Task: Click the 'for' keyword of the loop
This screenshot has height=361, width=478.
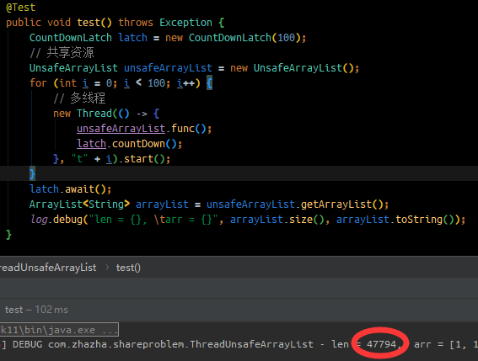Action: (38, 83)
